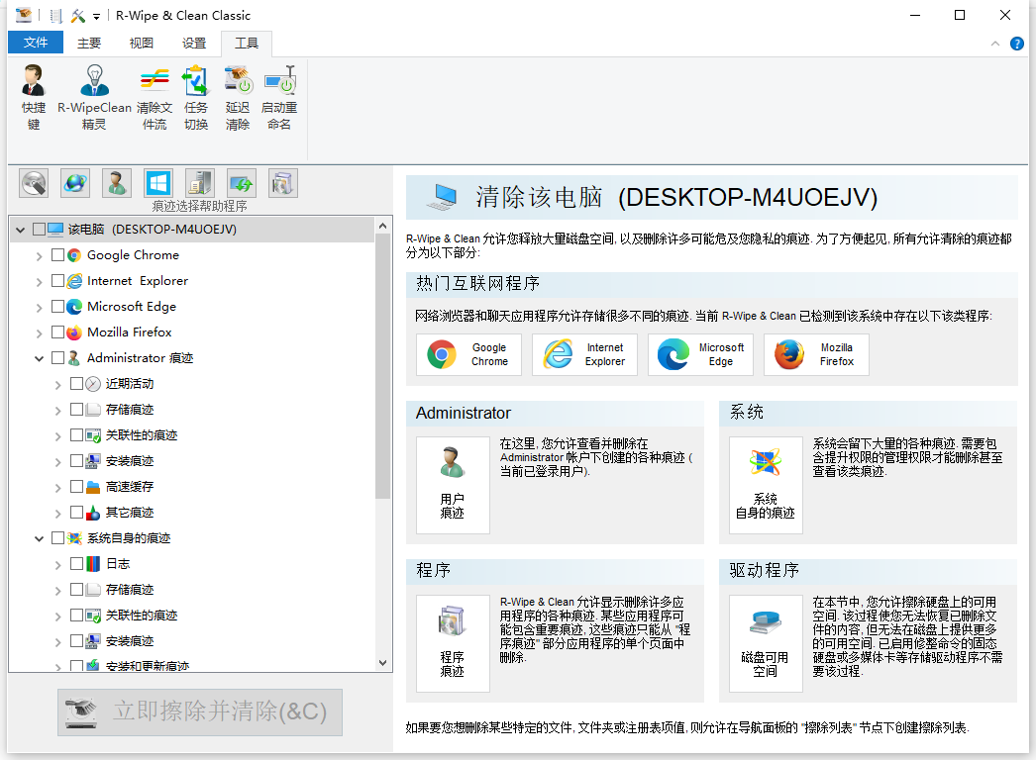Viewport: 1036px width, 760px height.
Task: Click the 立即擦除并清除 button
Action: click(200, 712)
